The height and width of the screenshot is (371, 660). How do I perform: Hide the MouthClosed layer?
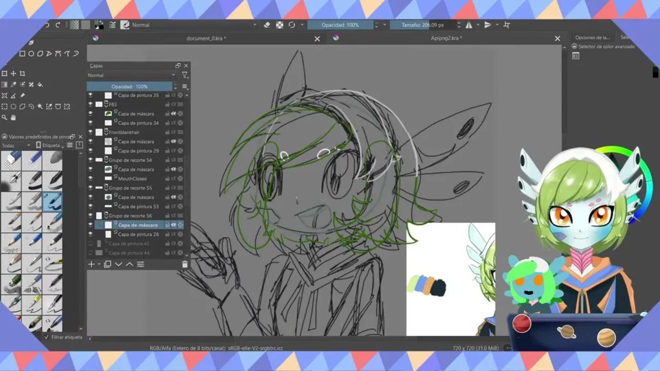point(90,179)
